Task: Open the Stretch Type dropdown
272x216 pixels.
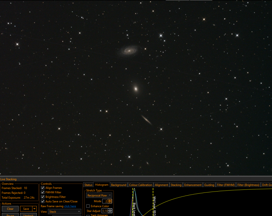Action: coord(99,195)
